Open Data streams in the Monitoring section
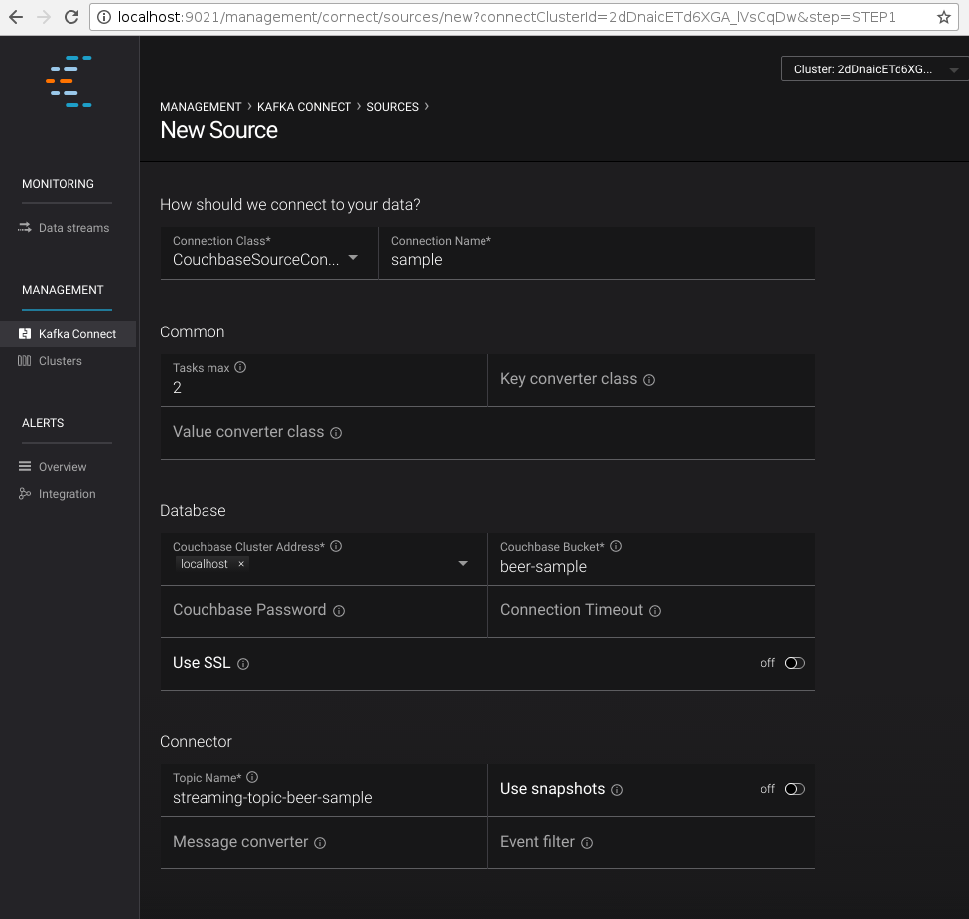This screenshot has height=919, width=969. coord(73,228)
